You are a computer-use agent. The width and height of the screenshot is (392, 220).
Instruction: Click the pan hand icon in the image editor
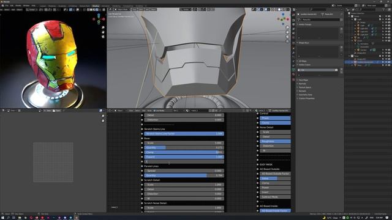click(103, 120)
